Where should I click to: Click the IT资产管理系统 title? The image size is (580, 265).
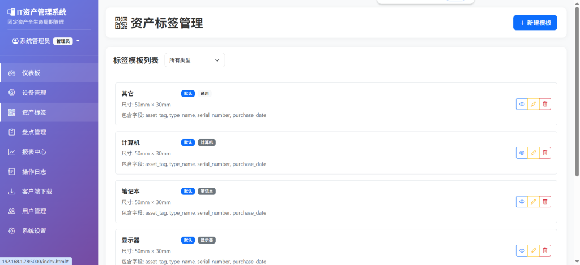click(41, 12)
